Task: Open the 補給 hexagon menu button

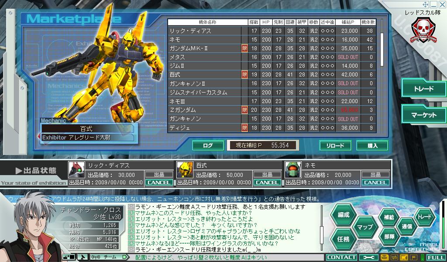Action: point(389,217)
